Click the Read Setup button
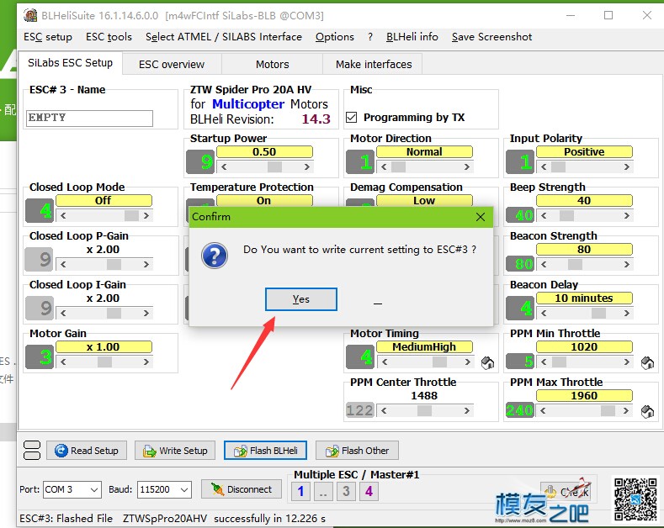This screenshot has height=528, width=664. (x=87, y=451)
